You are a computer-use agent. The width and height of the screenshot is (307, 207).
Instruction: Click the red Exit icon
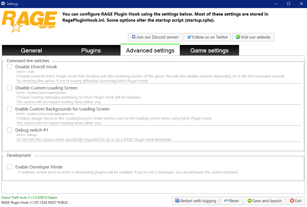tap(292, 201)
